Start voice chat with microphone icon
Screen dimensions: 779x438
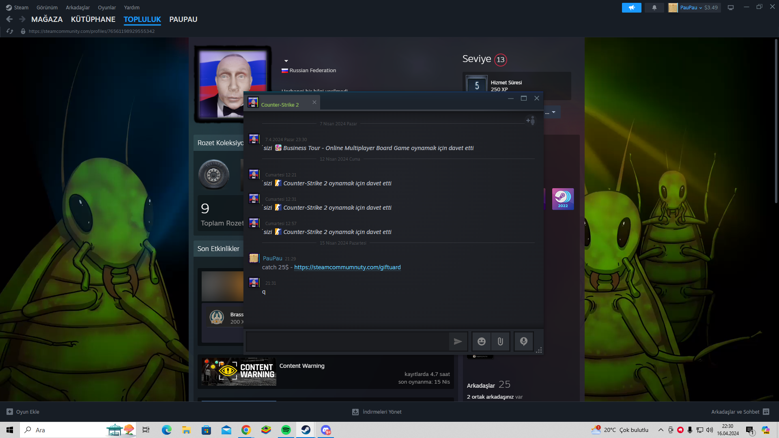pyautogui.click(x=524, y=341)
